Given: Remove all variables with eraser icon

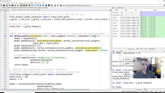Looking at the screenshot, I should [120, 8].
